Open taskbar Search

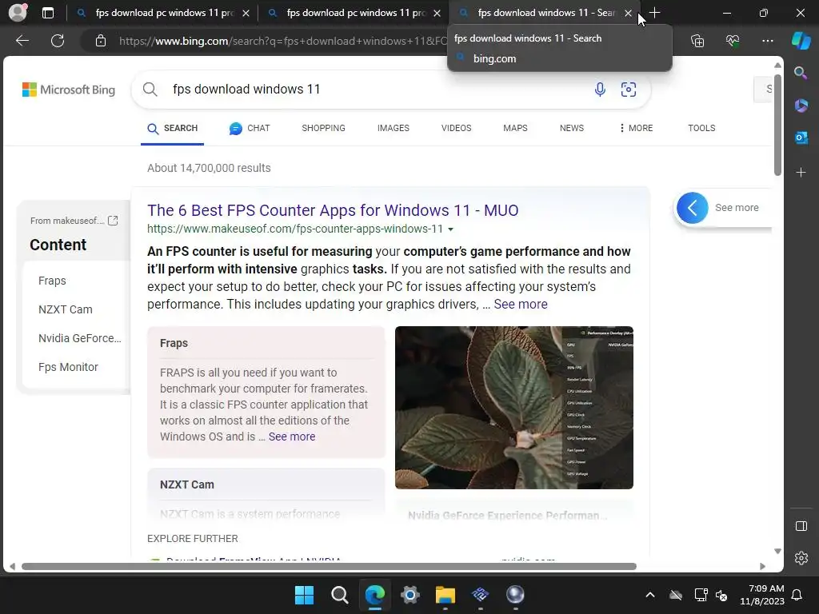pyautogui.click(x=339, y=595)
